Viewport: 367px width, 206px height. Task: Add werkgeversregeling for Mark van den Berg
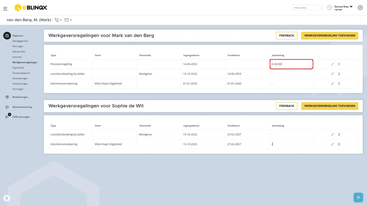point(330,36)
